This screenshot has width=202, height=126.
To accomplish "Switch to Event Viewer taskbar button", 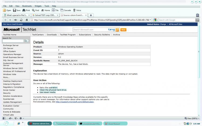I will pos(116,124).
